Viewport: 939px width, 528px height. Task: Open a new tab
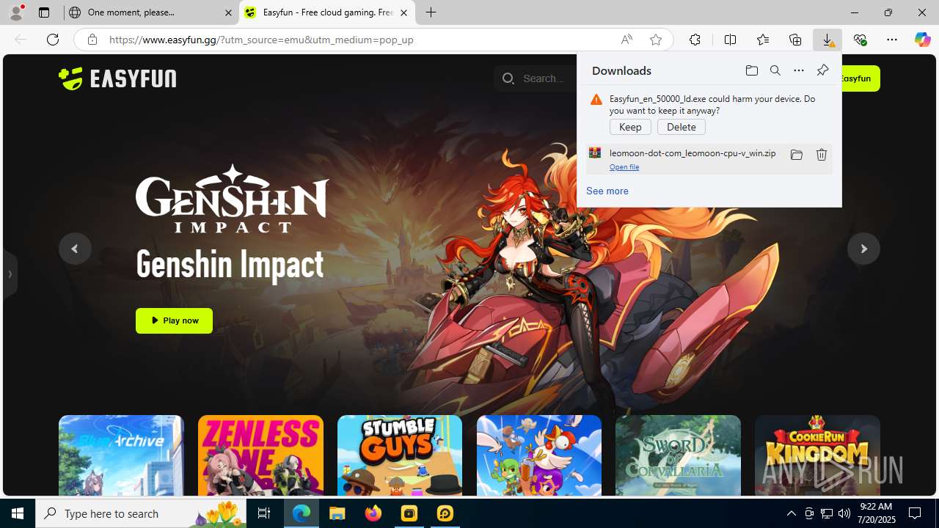tap(431, 12)
